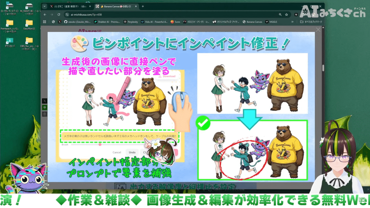Image resolution: width=370 pixels, height=208 pixels.
Task: Click the Cancel button in the inpaint dialog
Action: 117,152
